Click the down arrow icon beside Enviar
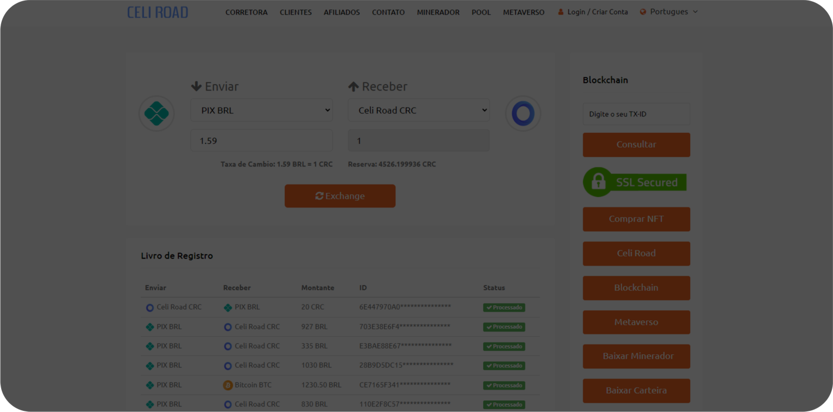 pyautogui.click(x=196, y=86)
